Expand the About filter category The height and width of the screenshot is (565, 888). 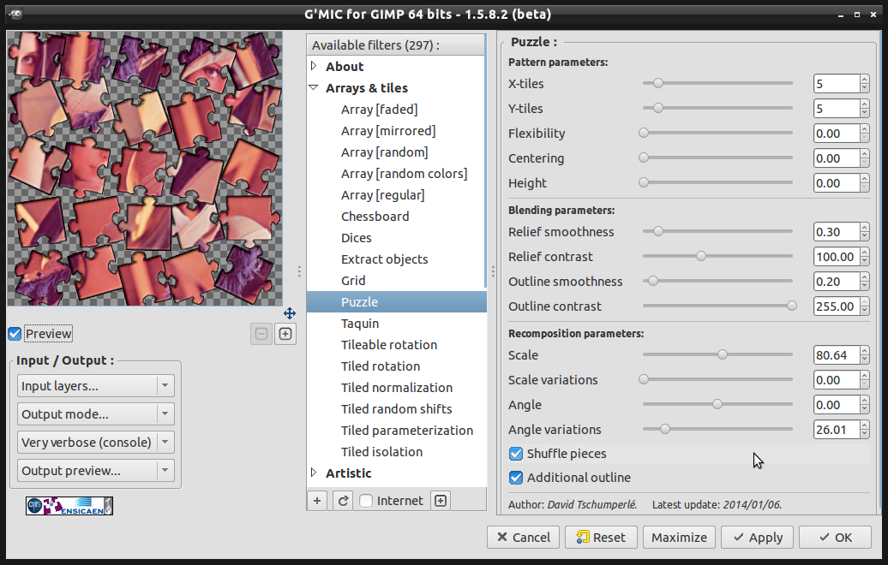point(314,66)
